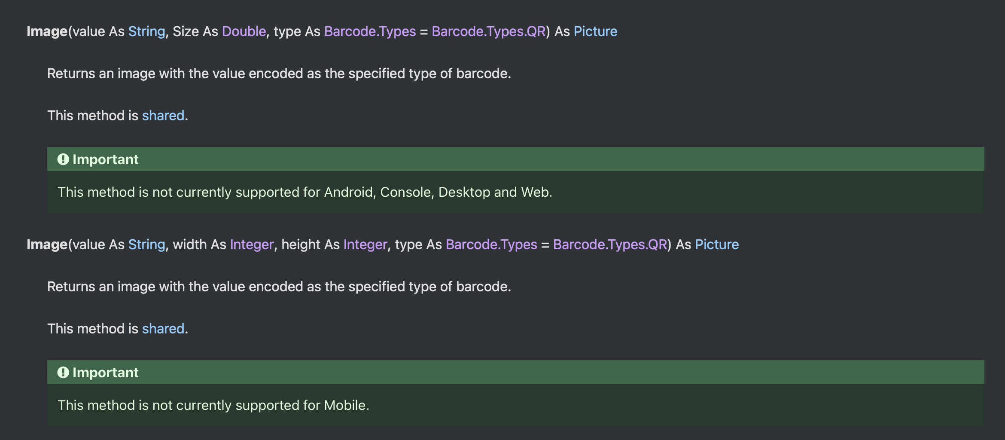The image size is (1005, 440).
Task: Follow the shared link above the Mobile note
Action: (x=163, y=329)
